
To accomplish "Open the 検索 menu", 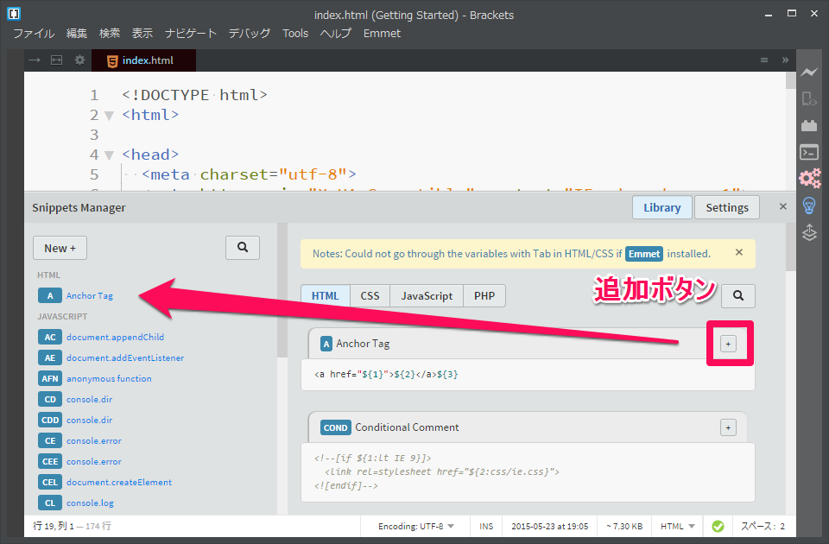I will (x=110, y=34).
